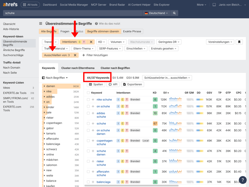249x187 pixels.
Task: Switch to 'Cluster nach Elternthema' tab
Action: (78, 68)
